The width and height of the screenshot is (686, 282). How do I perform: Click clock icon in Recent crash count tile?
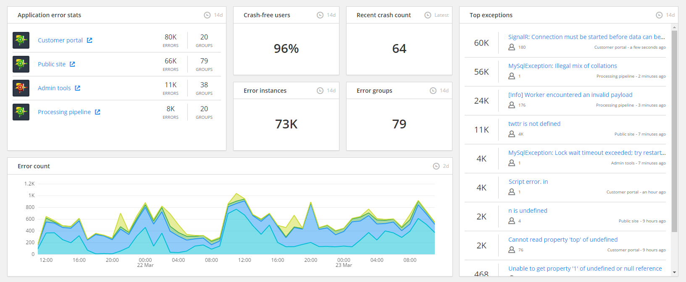tap(428, 15)
